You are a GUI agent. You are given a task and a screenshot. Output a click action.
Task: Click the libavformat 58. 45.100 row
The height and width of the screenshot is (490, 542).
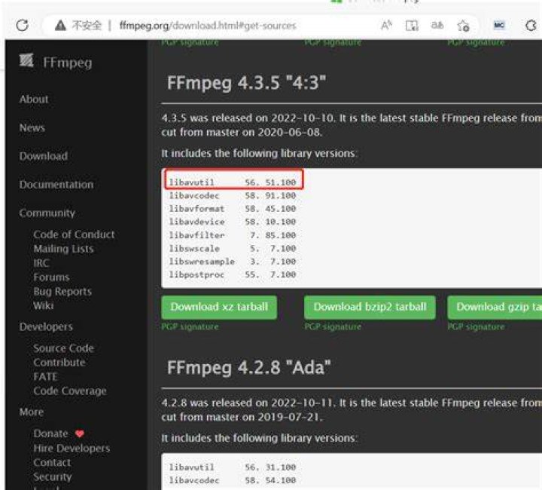pyautogui.click(x=233, y=209)
